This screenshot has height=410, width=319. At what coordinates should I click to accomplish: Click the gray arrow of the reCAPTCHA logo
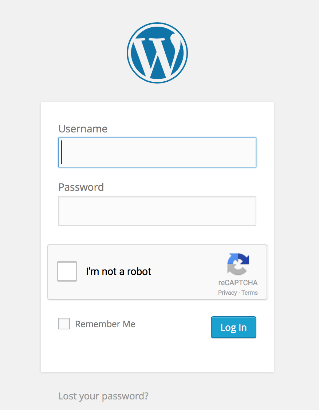(x=234, y=269)
